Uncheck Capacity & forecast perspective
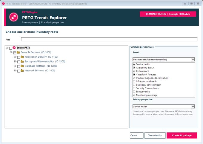The image size is (203, 144). point(134,74)
